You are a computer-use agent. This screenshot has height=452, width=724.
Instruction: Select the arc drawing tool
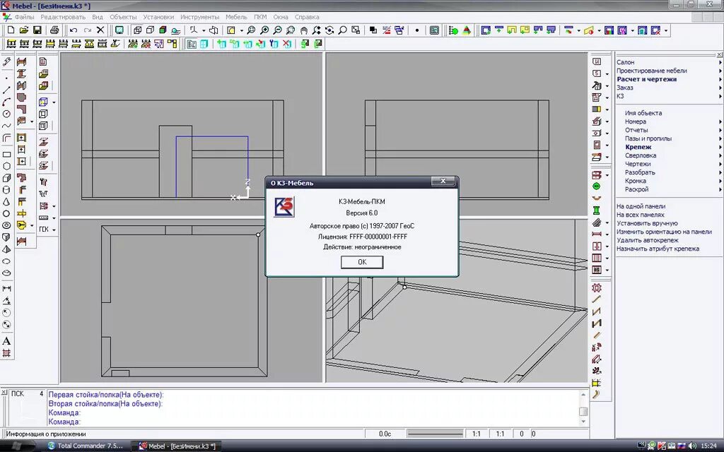click(6, 102)
